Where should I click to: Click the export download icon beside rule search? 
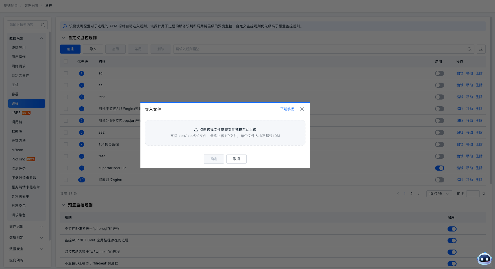point(481,49)
